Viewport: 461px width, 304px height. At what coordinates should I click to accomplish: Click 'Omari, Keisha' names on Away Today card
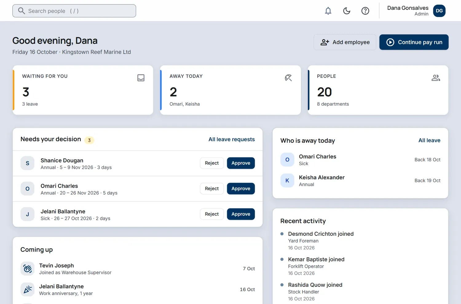pos(185,104)
